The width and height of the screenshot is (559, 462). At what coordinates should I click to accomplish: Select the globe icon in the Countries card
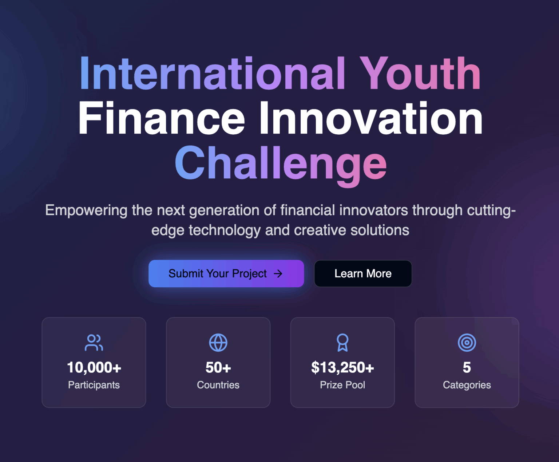[x=218, y=342]
